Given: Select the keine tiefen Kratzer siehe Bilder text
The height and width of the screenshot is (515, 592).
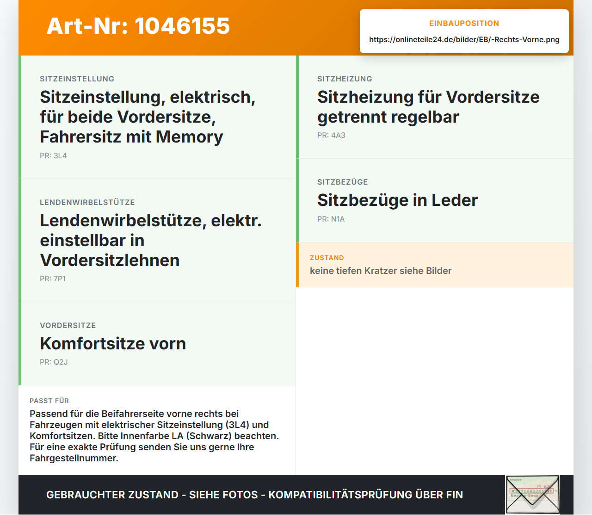Looking at the screenshot, I should [x=381, y=271].
